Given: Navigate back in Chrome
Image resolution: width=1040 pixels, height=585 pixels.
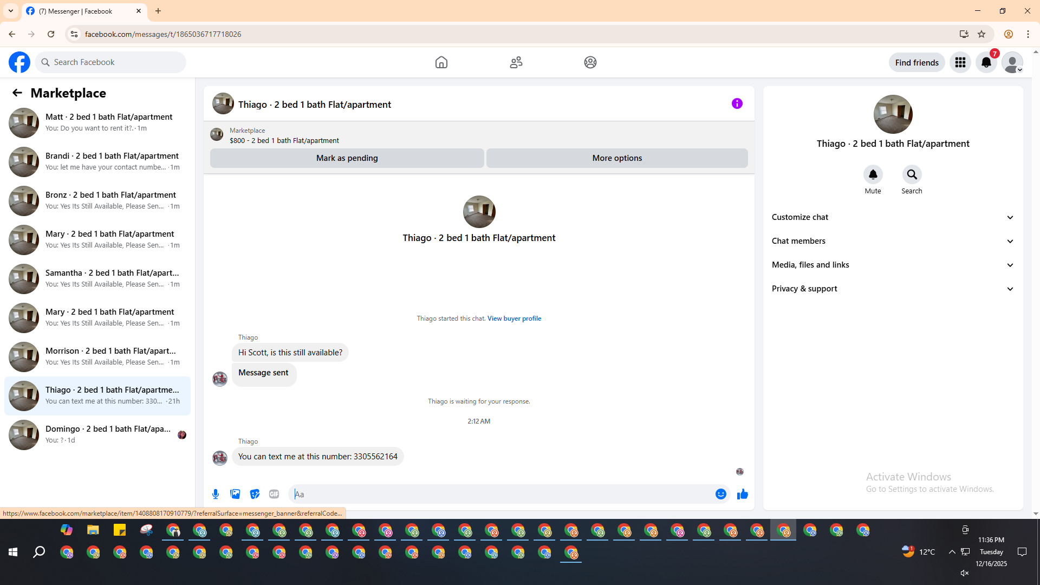Looking at the screenshot, I should [x=12, y=34].
